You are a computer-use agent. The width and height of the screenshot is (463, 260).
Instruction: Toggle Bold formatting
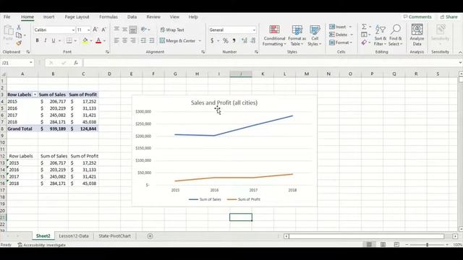pyautogui.click(x=37, y=40)
